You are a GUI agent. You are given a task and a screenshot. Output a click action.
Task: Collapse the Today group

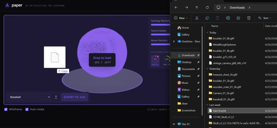[207, 33]
